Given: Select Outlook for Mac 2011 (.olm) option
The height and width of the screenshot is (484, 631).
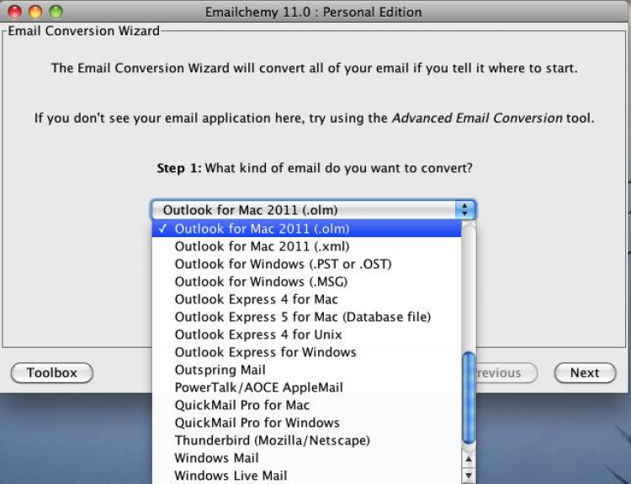Looking at the screenshot, I should [x=306, y=229].
